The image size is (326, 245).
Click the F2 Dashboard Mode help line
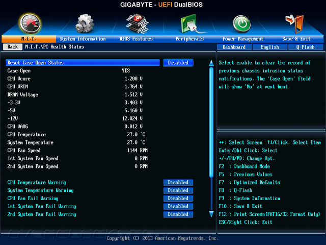(x=244, y=166)
